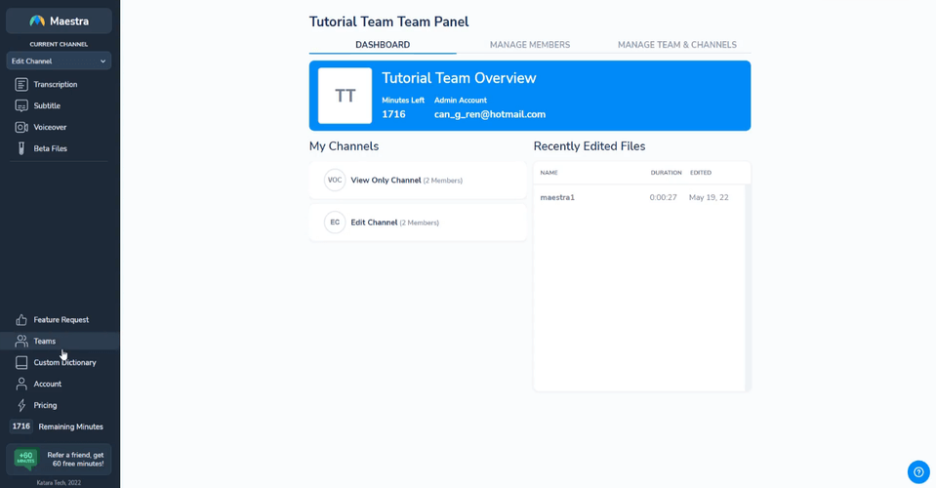Click the Account person icon

coord(21,385)
